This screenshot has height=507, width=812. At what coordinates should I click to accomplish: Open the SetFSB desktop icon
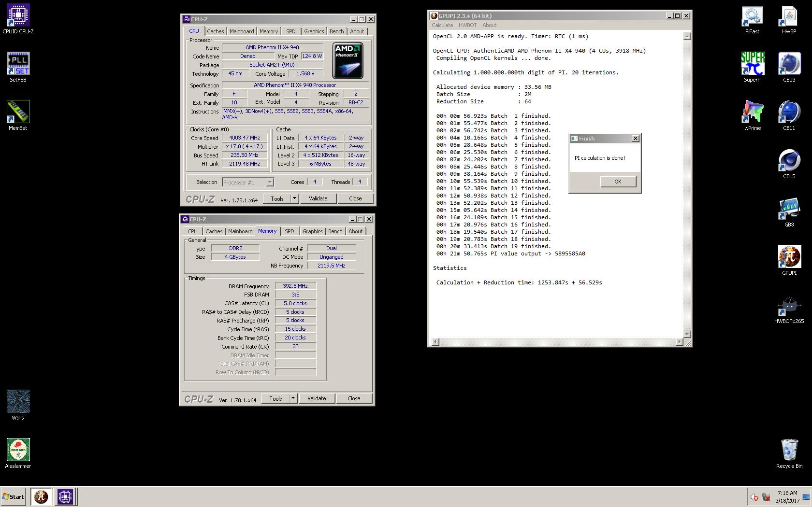(18, 68)
